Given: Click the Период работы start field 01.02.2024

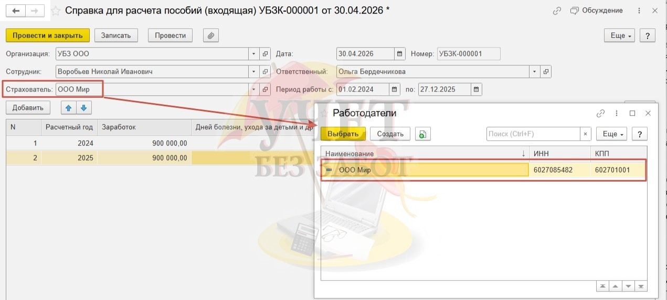Looking at the screenshot, I should click(x=363, y=90).
